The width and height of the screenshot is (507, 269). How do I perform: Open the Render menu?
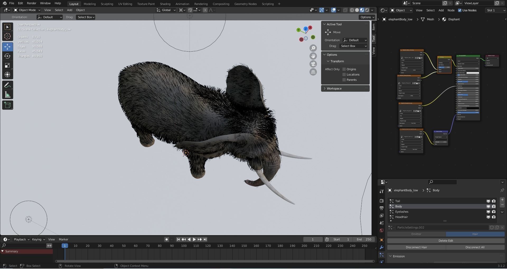click(31, 3)
